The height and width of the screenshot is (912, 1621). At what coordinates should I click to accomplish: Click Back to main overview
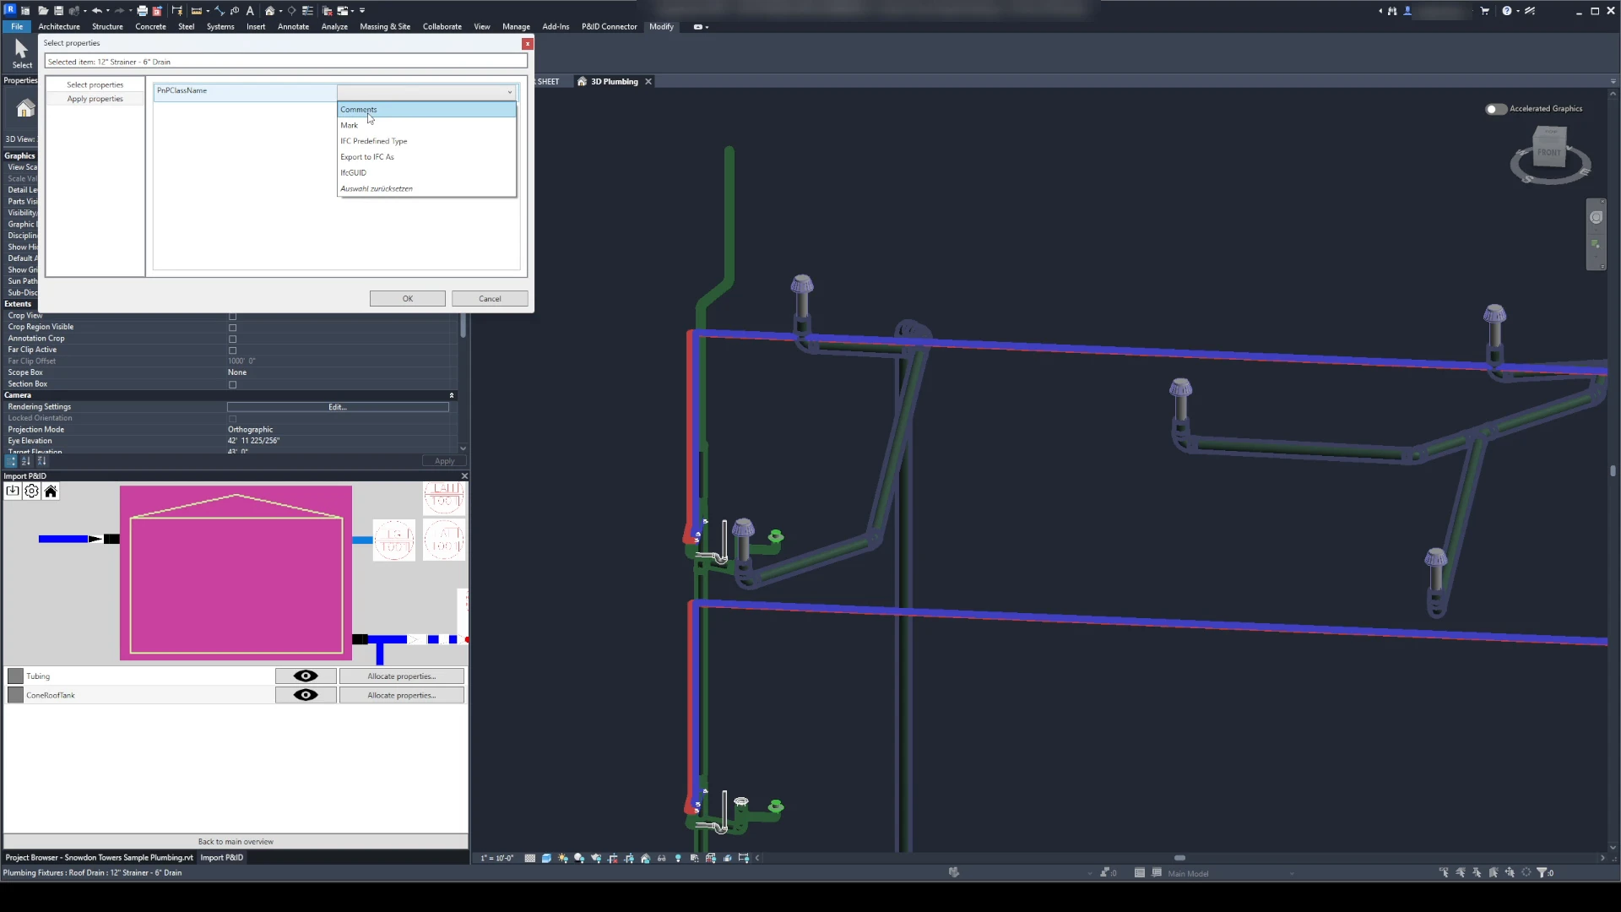click(236, 842)
